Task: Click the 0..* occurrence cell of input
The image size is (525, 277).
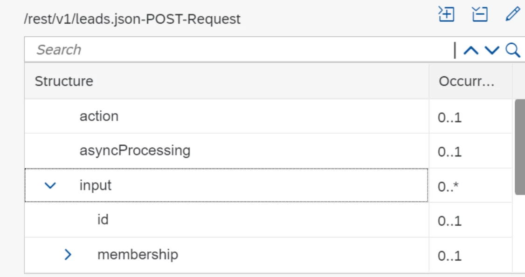Action: (449, 187)
